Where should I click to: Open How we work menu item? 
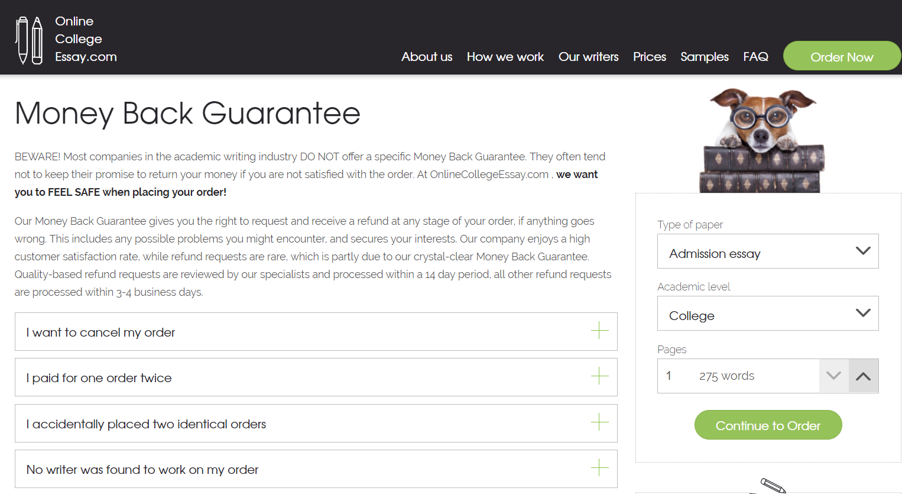(505, 57)
